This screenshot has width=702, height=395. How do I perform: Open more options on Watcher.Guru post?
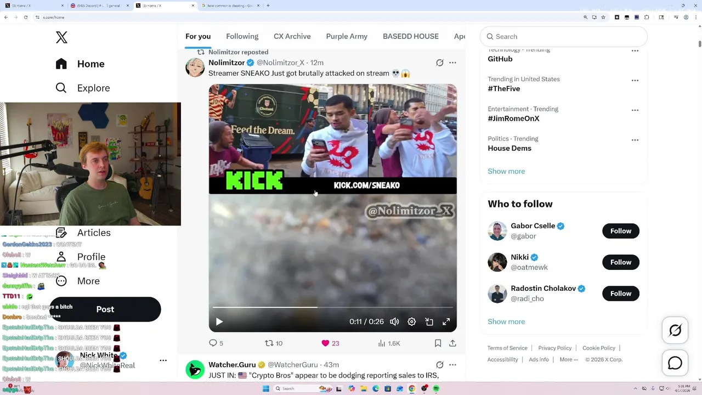452,364
